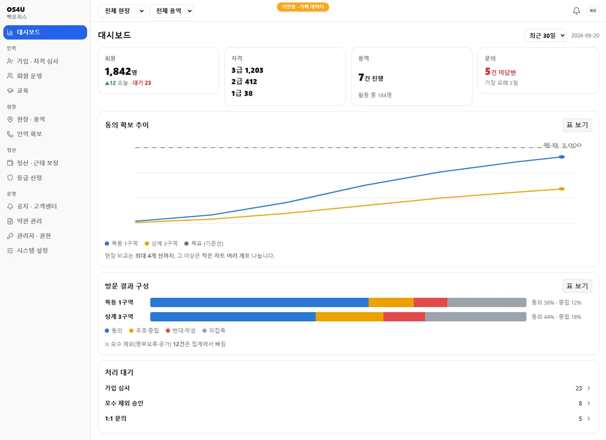This screenshot has height=440, width=606.
Task: Click the orange 우호·중립 legend dot
Action: click(132, 330)
